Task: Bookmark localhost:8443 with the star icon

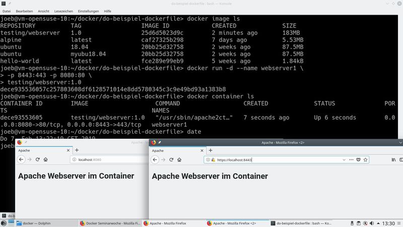Action: tap(366, 159)
